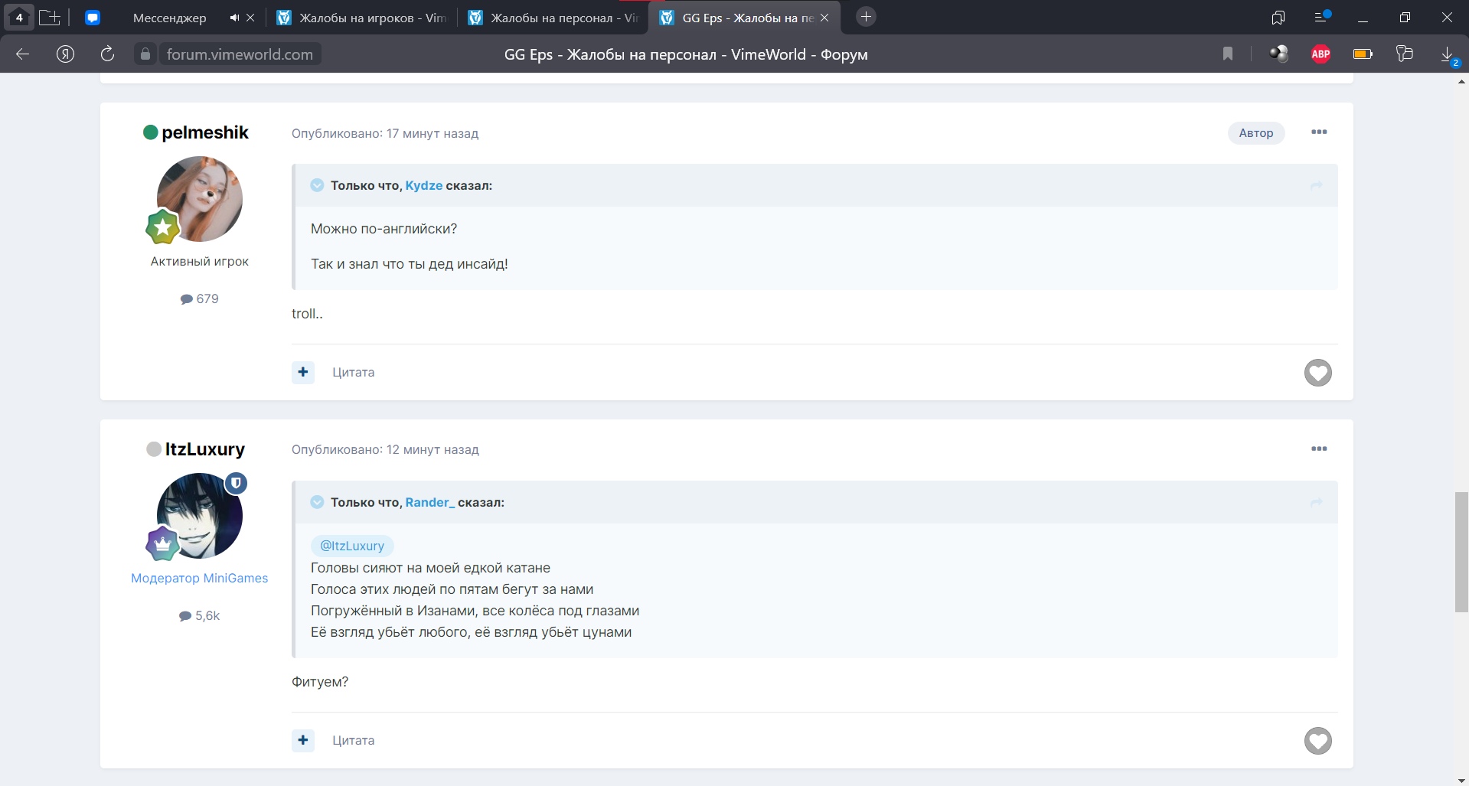Switch to the Мессенджер tab
The width and height of the screenshot is (1469, 786).
169,18
